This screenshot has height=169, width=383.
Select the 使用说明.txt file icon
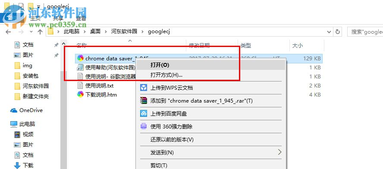click(x=80, y=85)
